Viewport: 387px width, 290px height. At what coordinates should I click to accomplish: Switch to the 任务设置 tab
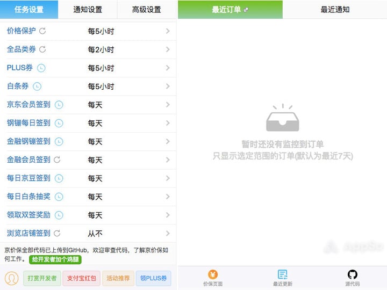pyautogui.click(x=29, y=9)
